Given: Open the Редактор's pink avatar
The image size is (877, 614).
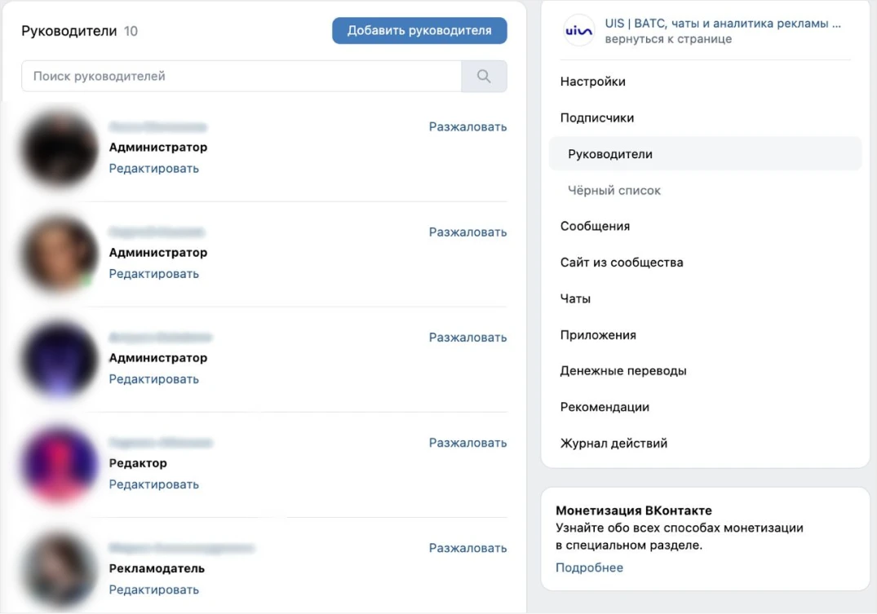Looking at the screenshot, I should coord(59,464).
